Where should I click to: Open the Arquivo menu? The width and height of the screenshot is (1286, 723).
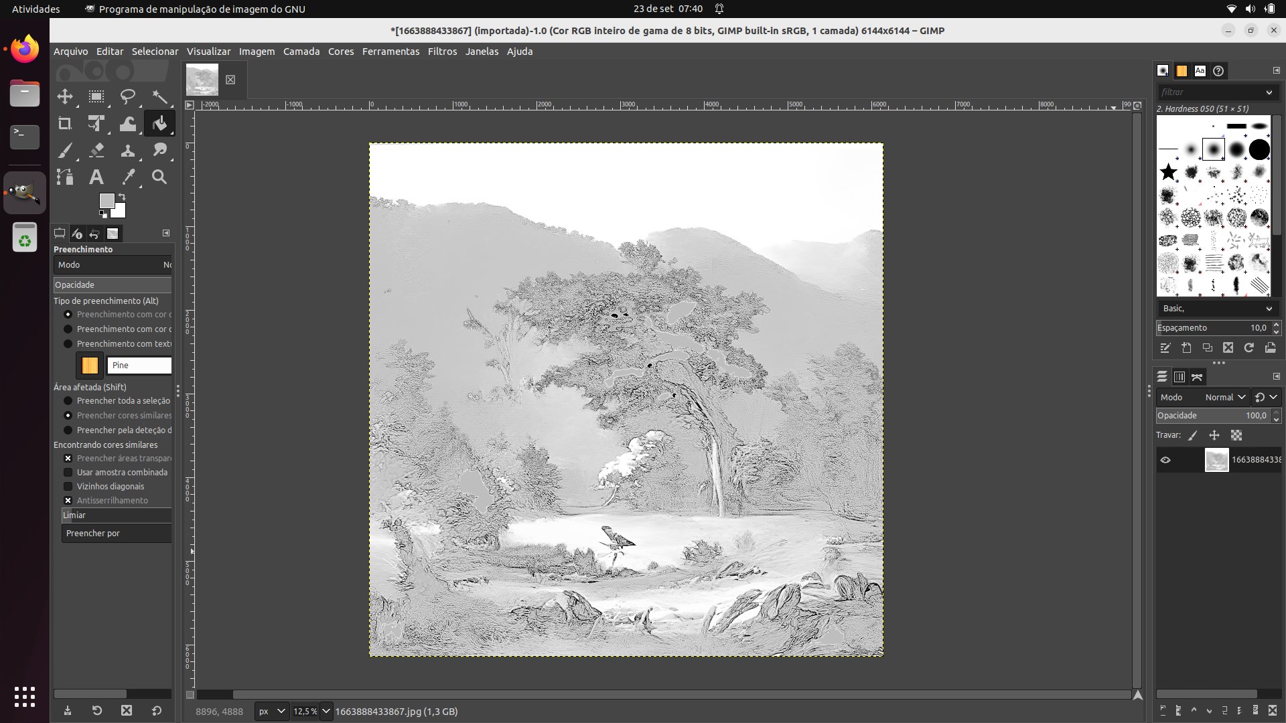click(x=70, y=52)
